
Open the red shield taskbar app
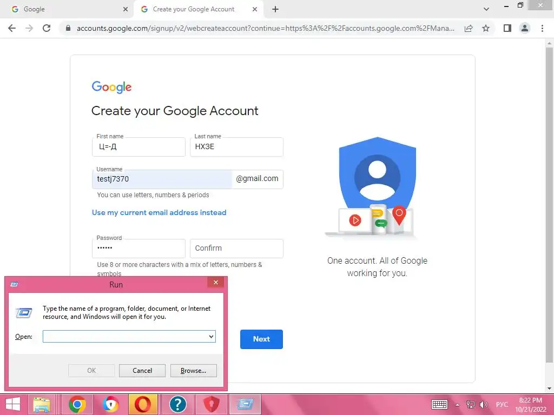click(x=211, y=404)
